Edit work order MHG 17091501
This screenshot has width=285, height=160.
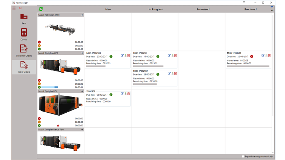263,55
